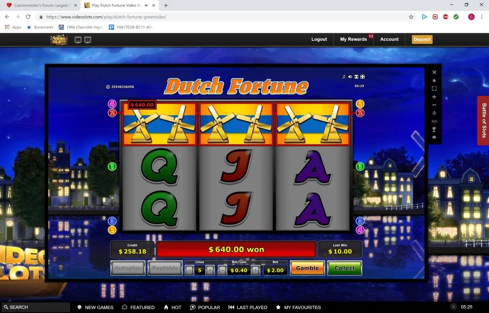Open the Battle of Slots side tab

pos(484,120)
